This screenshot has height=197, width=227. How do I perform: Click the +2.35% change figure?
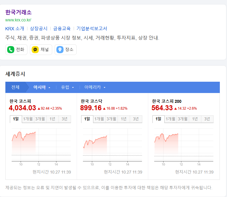pyautogui.click(x=56, y=108)
